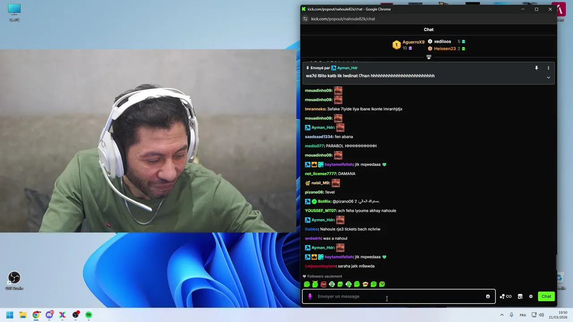Screen dimensions: 573x322
Task: Click AguerroX9 in gift leaderboard
Action: pos(413,42)
